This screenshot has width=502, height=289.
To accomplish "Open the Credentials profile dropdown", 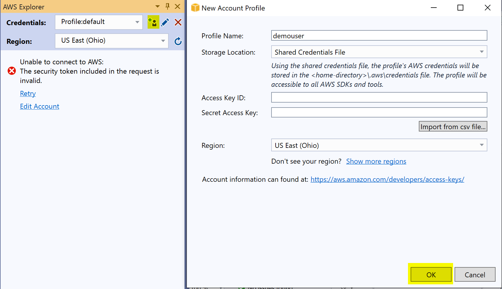I will click(137, 22).
